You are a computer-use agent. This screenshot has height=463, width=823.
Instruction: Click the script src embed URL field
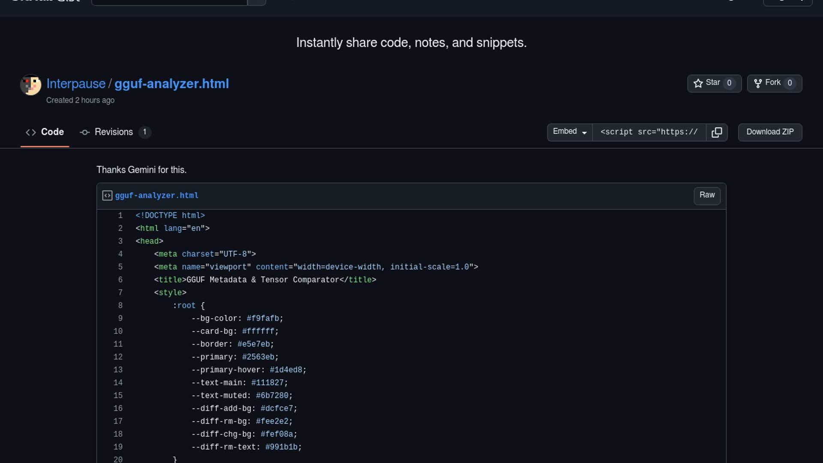(649, 132)
